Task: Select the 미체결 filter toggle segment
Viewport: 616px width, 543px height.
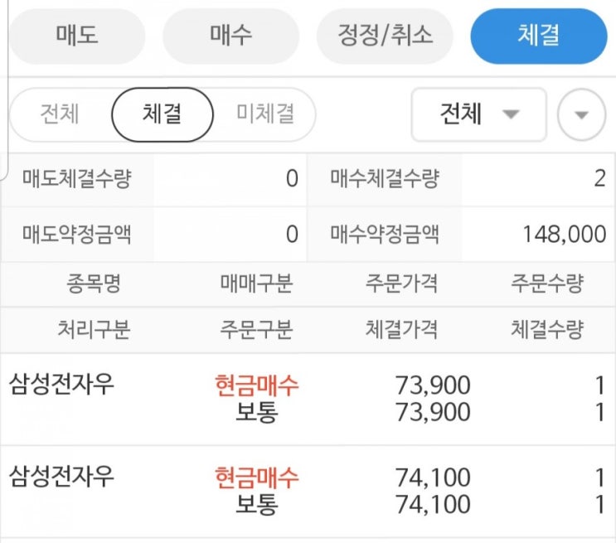Action: click(x=264, y=114)
